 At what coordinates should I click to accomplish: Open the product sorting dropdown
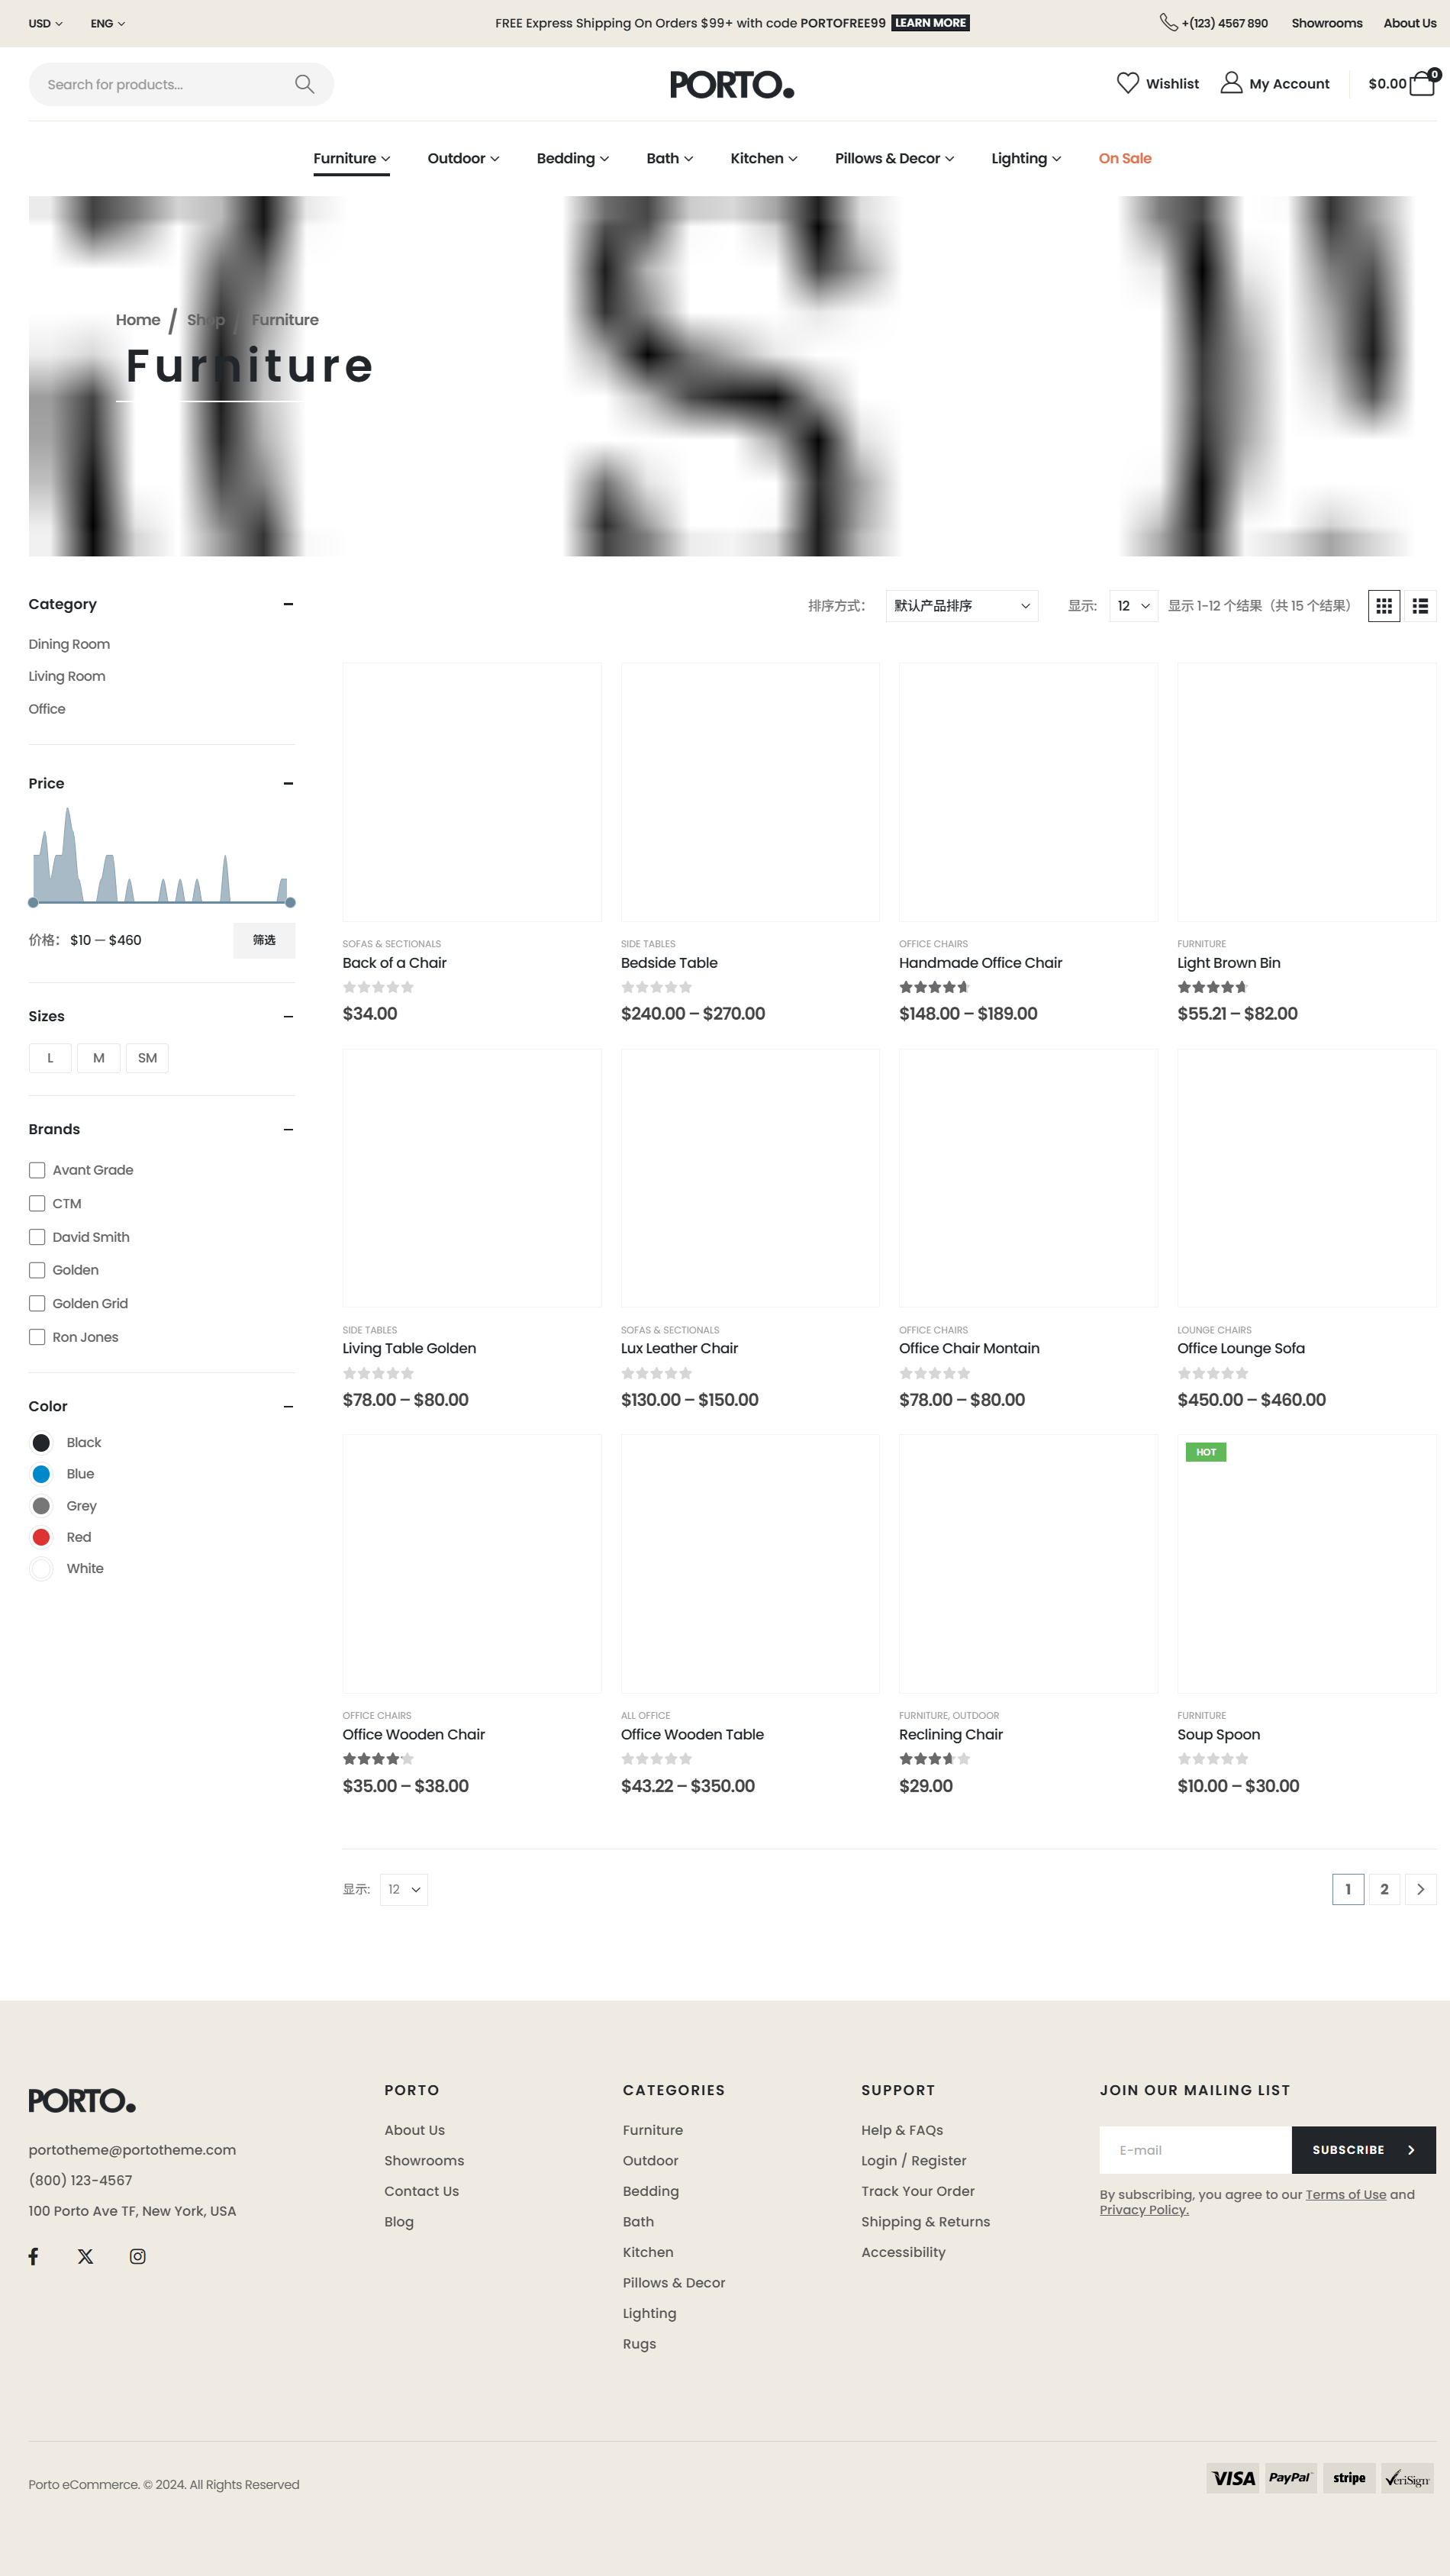961,606
